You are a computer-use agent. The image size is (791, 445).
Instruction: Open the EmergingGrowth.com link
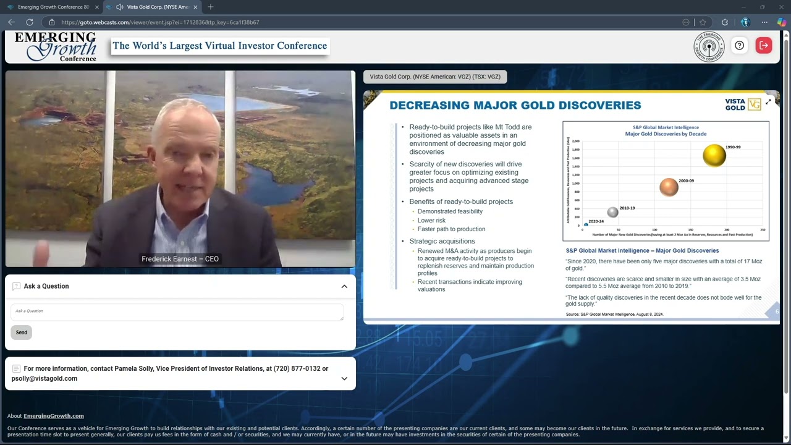(54, 416)
